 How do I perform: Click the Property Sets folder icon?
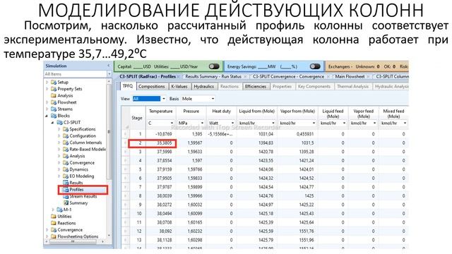[x=54, y=89]
